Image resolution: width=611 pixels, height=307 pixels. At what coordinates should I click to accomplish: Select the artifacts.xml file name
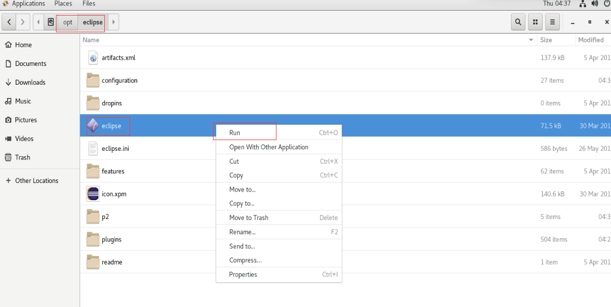(118, 58)
